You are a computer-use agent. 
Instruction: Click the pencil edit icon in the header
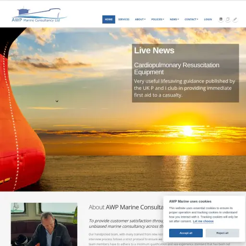tap(235, 19)
